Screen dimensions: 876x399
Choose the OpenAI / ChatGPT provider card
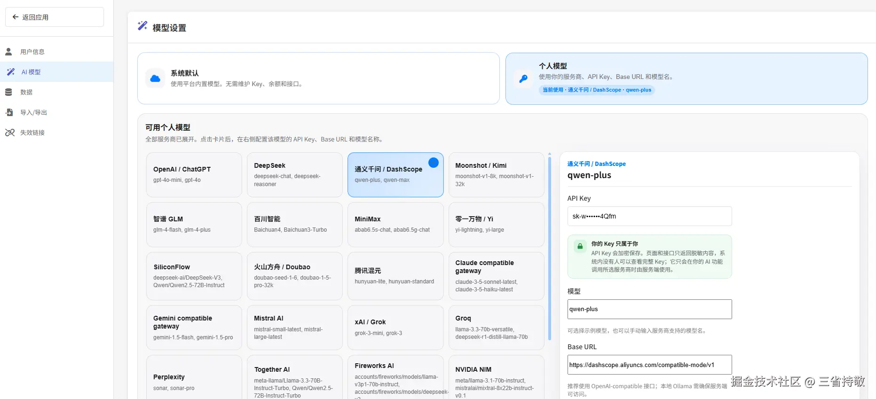[194, 175]
